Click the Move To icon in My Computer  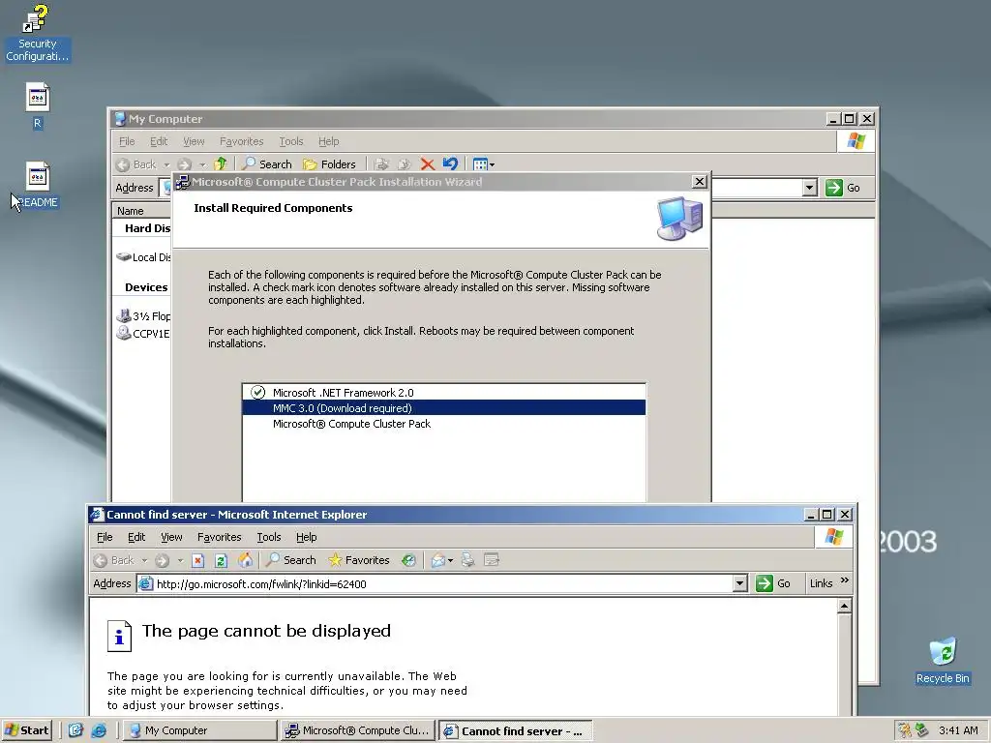[381, 164]
